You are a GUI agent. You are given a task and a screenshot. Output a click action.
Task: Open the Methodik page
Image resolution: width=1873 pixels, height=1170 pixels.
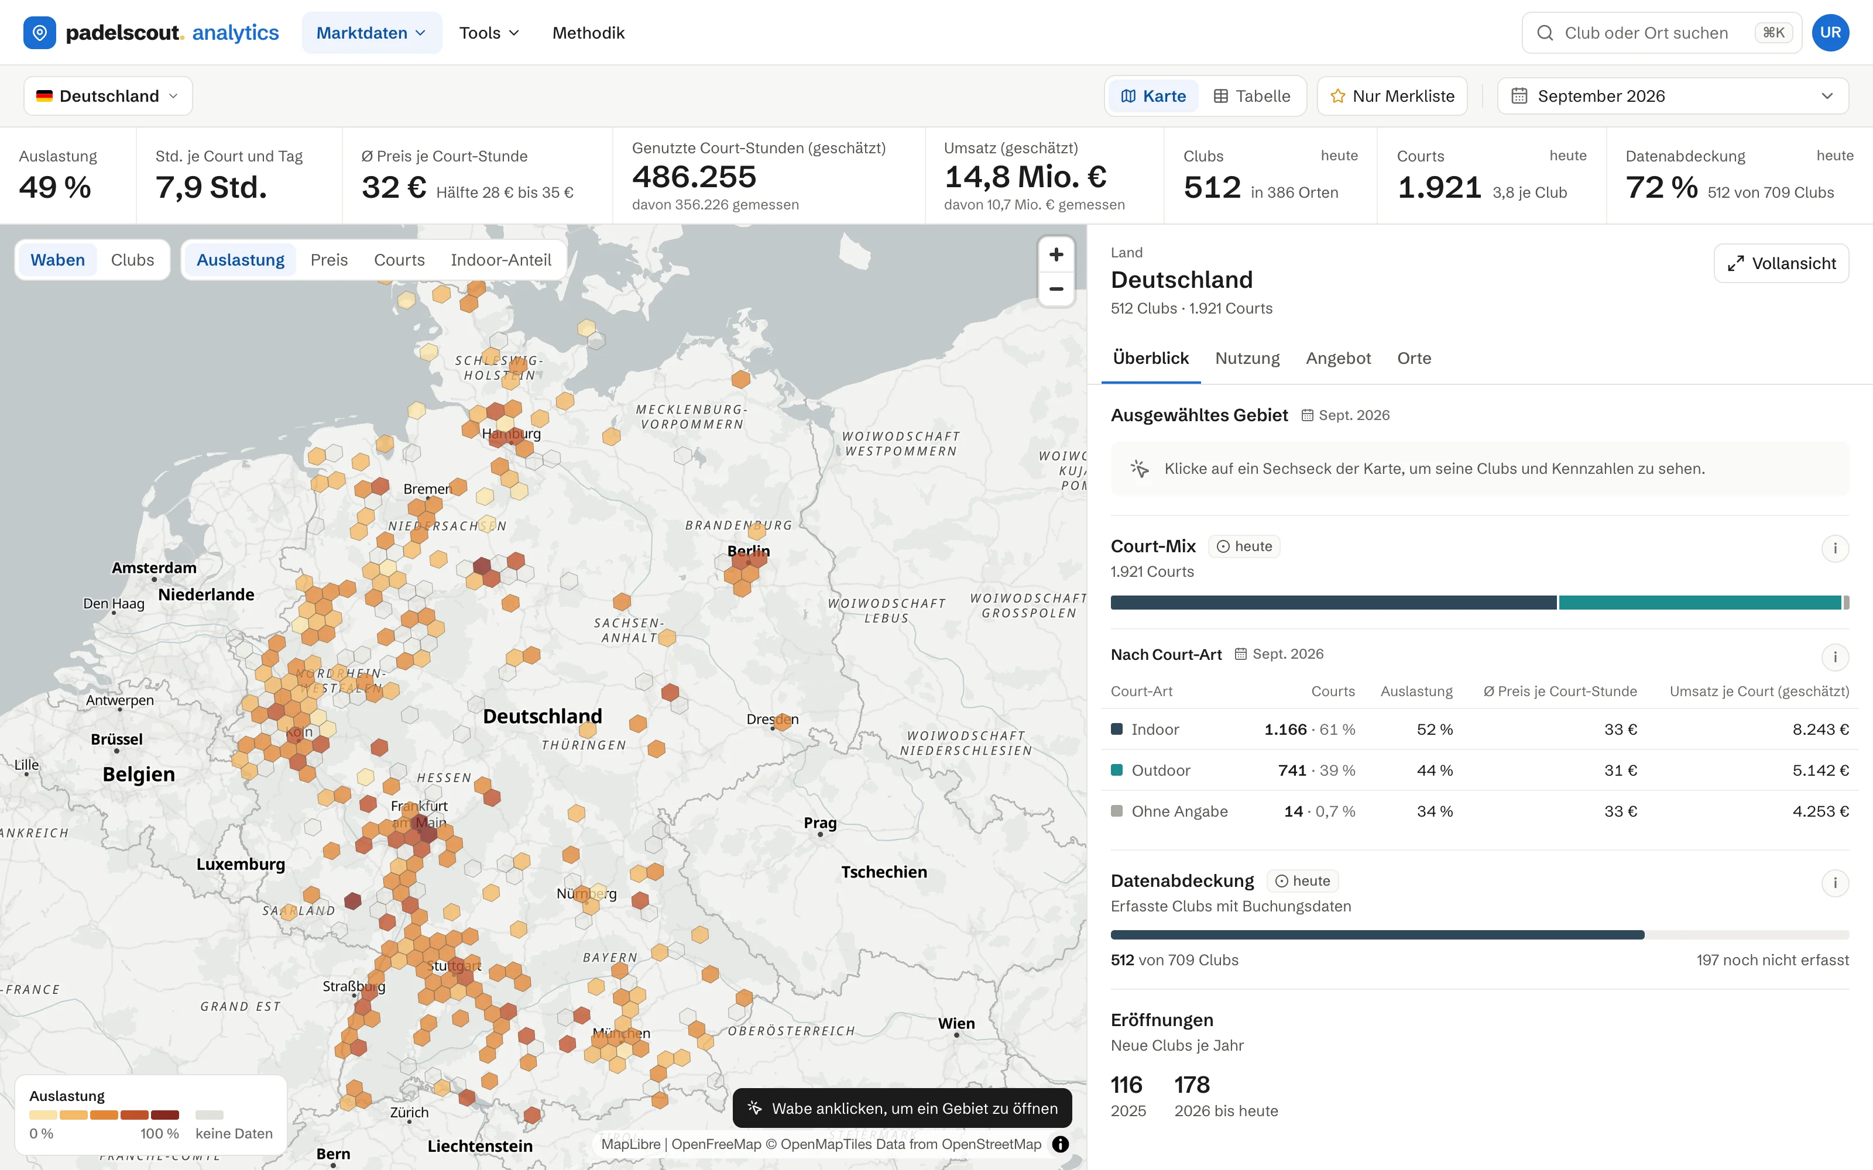click(x=588, y=33)
